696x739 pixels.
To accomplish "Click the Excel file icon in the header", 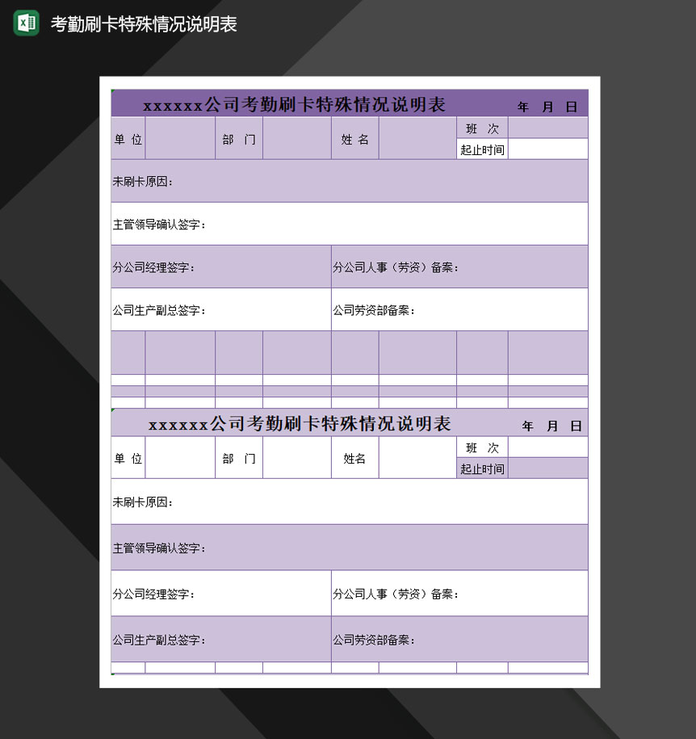I will tap(24, 23).
